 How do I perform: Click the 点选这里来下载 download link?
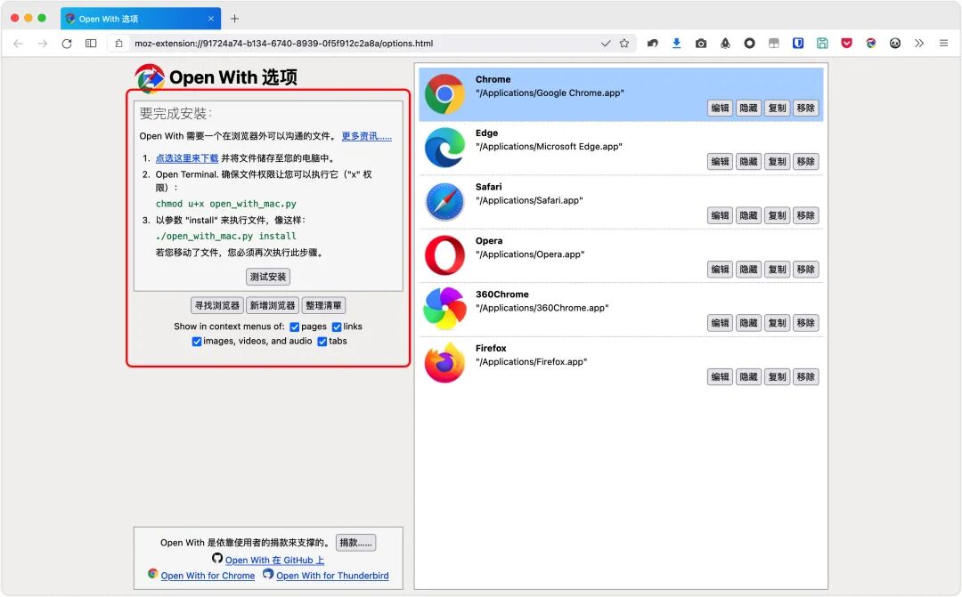pos(187,158)
